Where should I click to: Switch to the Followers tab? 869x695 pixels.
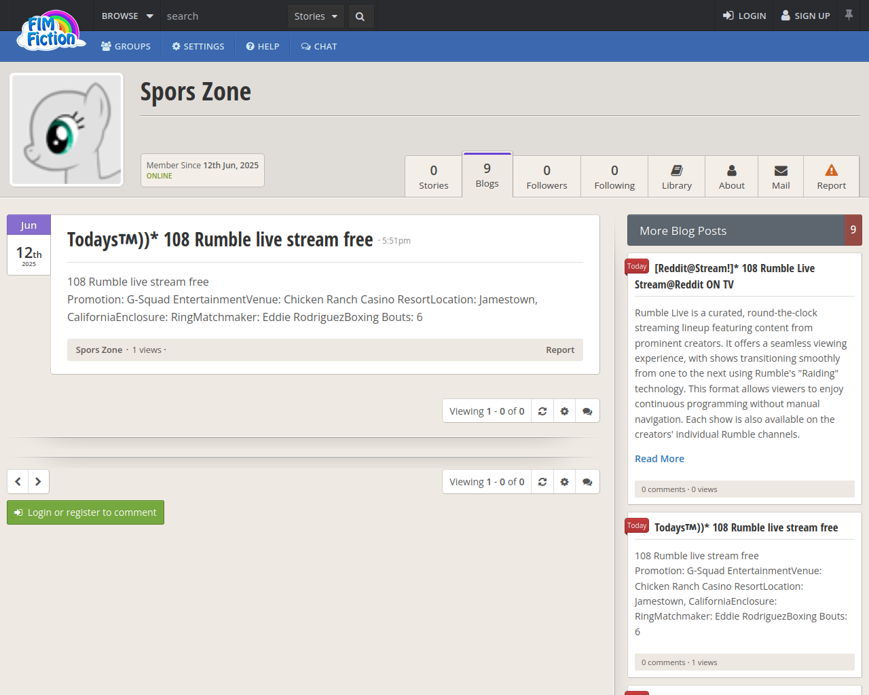coord(547,176)
